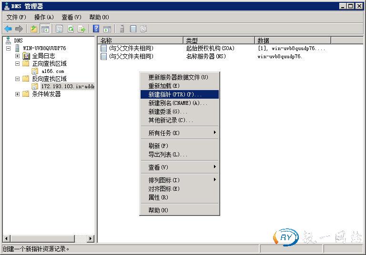Click the stacked documents toolbar icon
The height and width of the screenshot is (255, 366).
click(x=143, y=29)
